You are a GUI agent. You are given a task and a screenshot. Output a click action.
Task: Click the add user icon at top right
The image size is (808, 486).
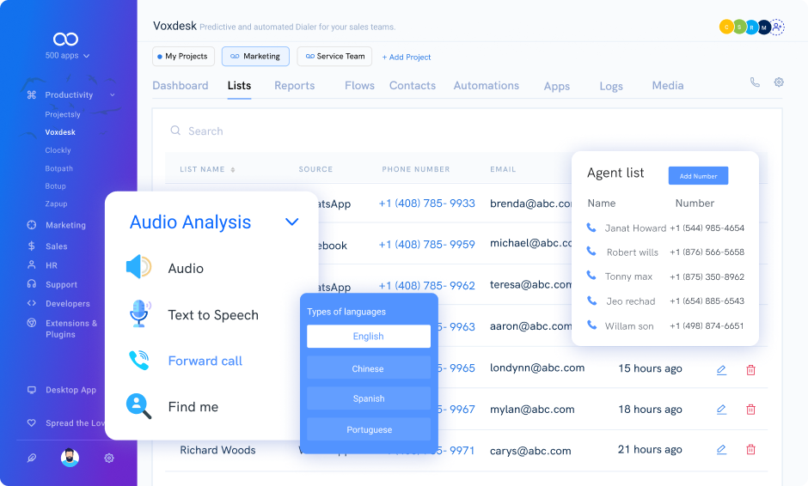[777, 27]
